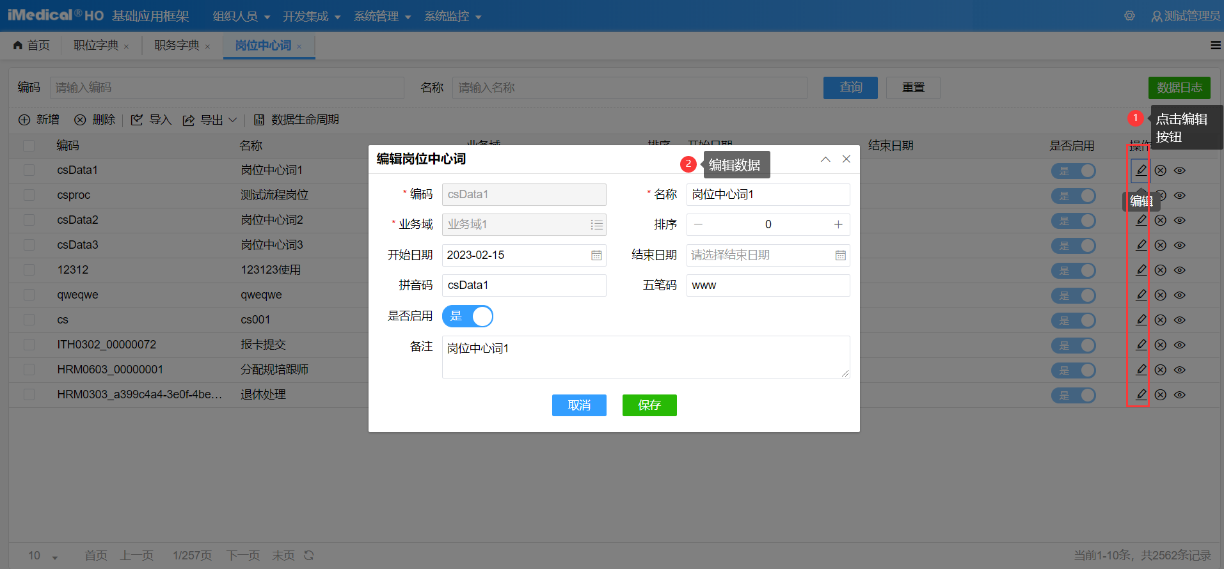The image size is (1224, 569).
Task: Toggle enabled switch for csproc row
Action: click(x=1073, y=196)
